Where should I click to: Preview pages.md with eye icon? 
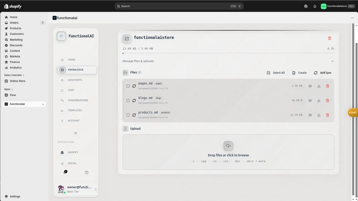pos(310,86)
